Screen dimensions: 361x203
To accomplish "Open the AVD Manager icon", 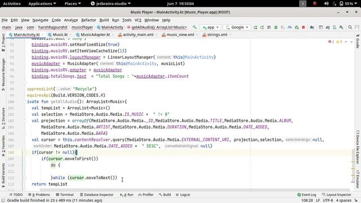I will 334,28.
